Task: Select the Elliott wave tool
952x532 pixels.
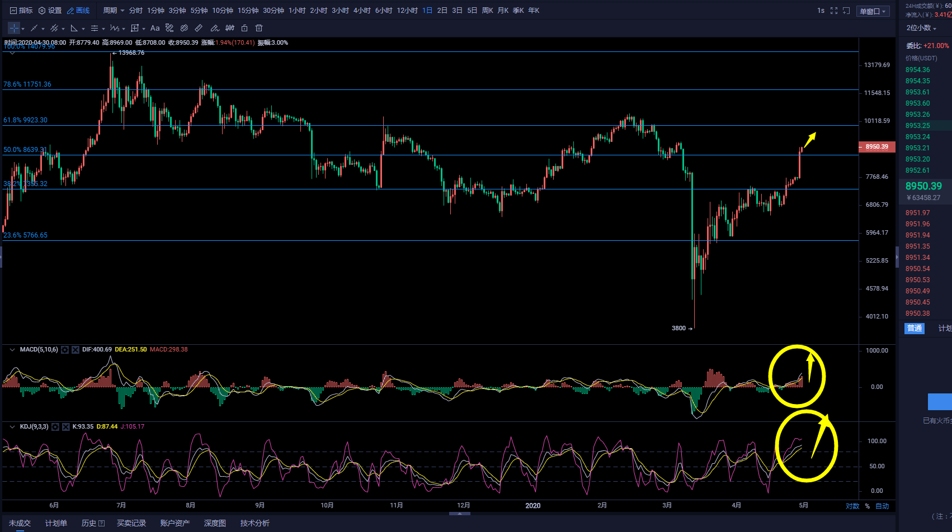Action: pos(114,28)
